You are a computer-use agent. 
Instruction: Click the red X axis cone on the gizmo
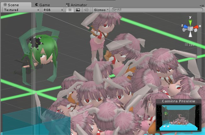tap(196, 27)
